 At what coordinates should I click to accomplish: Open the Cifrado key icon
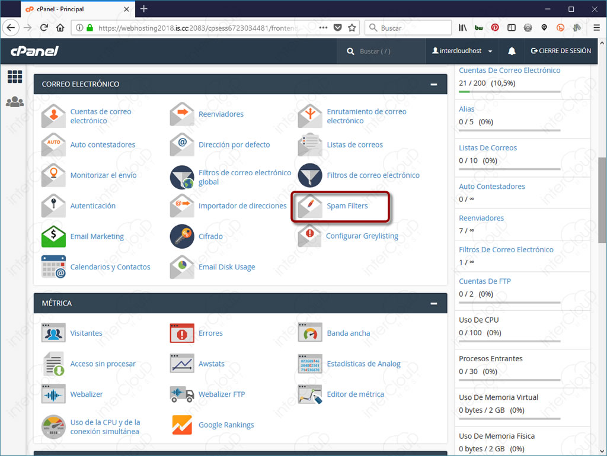click(182, 236)
